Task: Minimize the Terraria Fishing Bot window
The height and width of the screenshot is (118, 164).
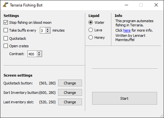Action: [x=126, y=5]
